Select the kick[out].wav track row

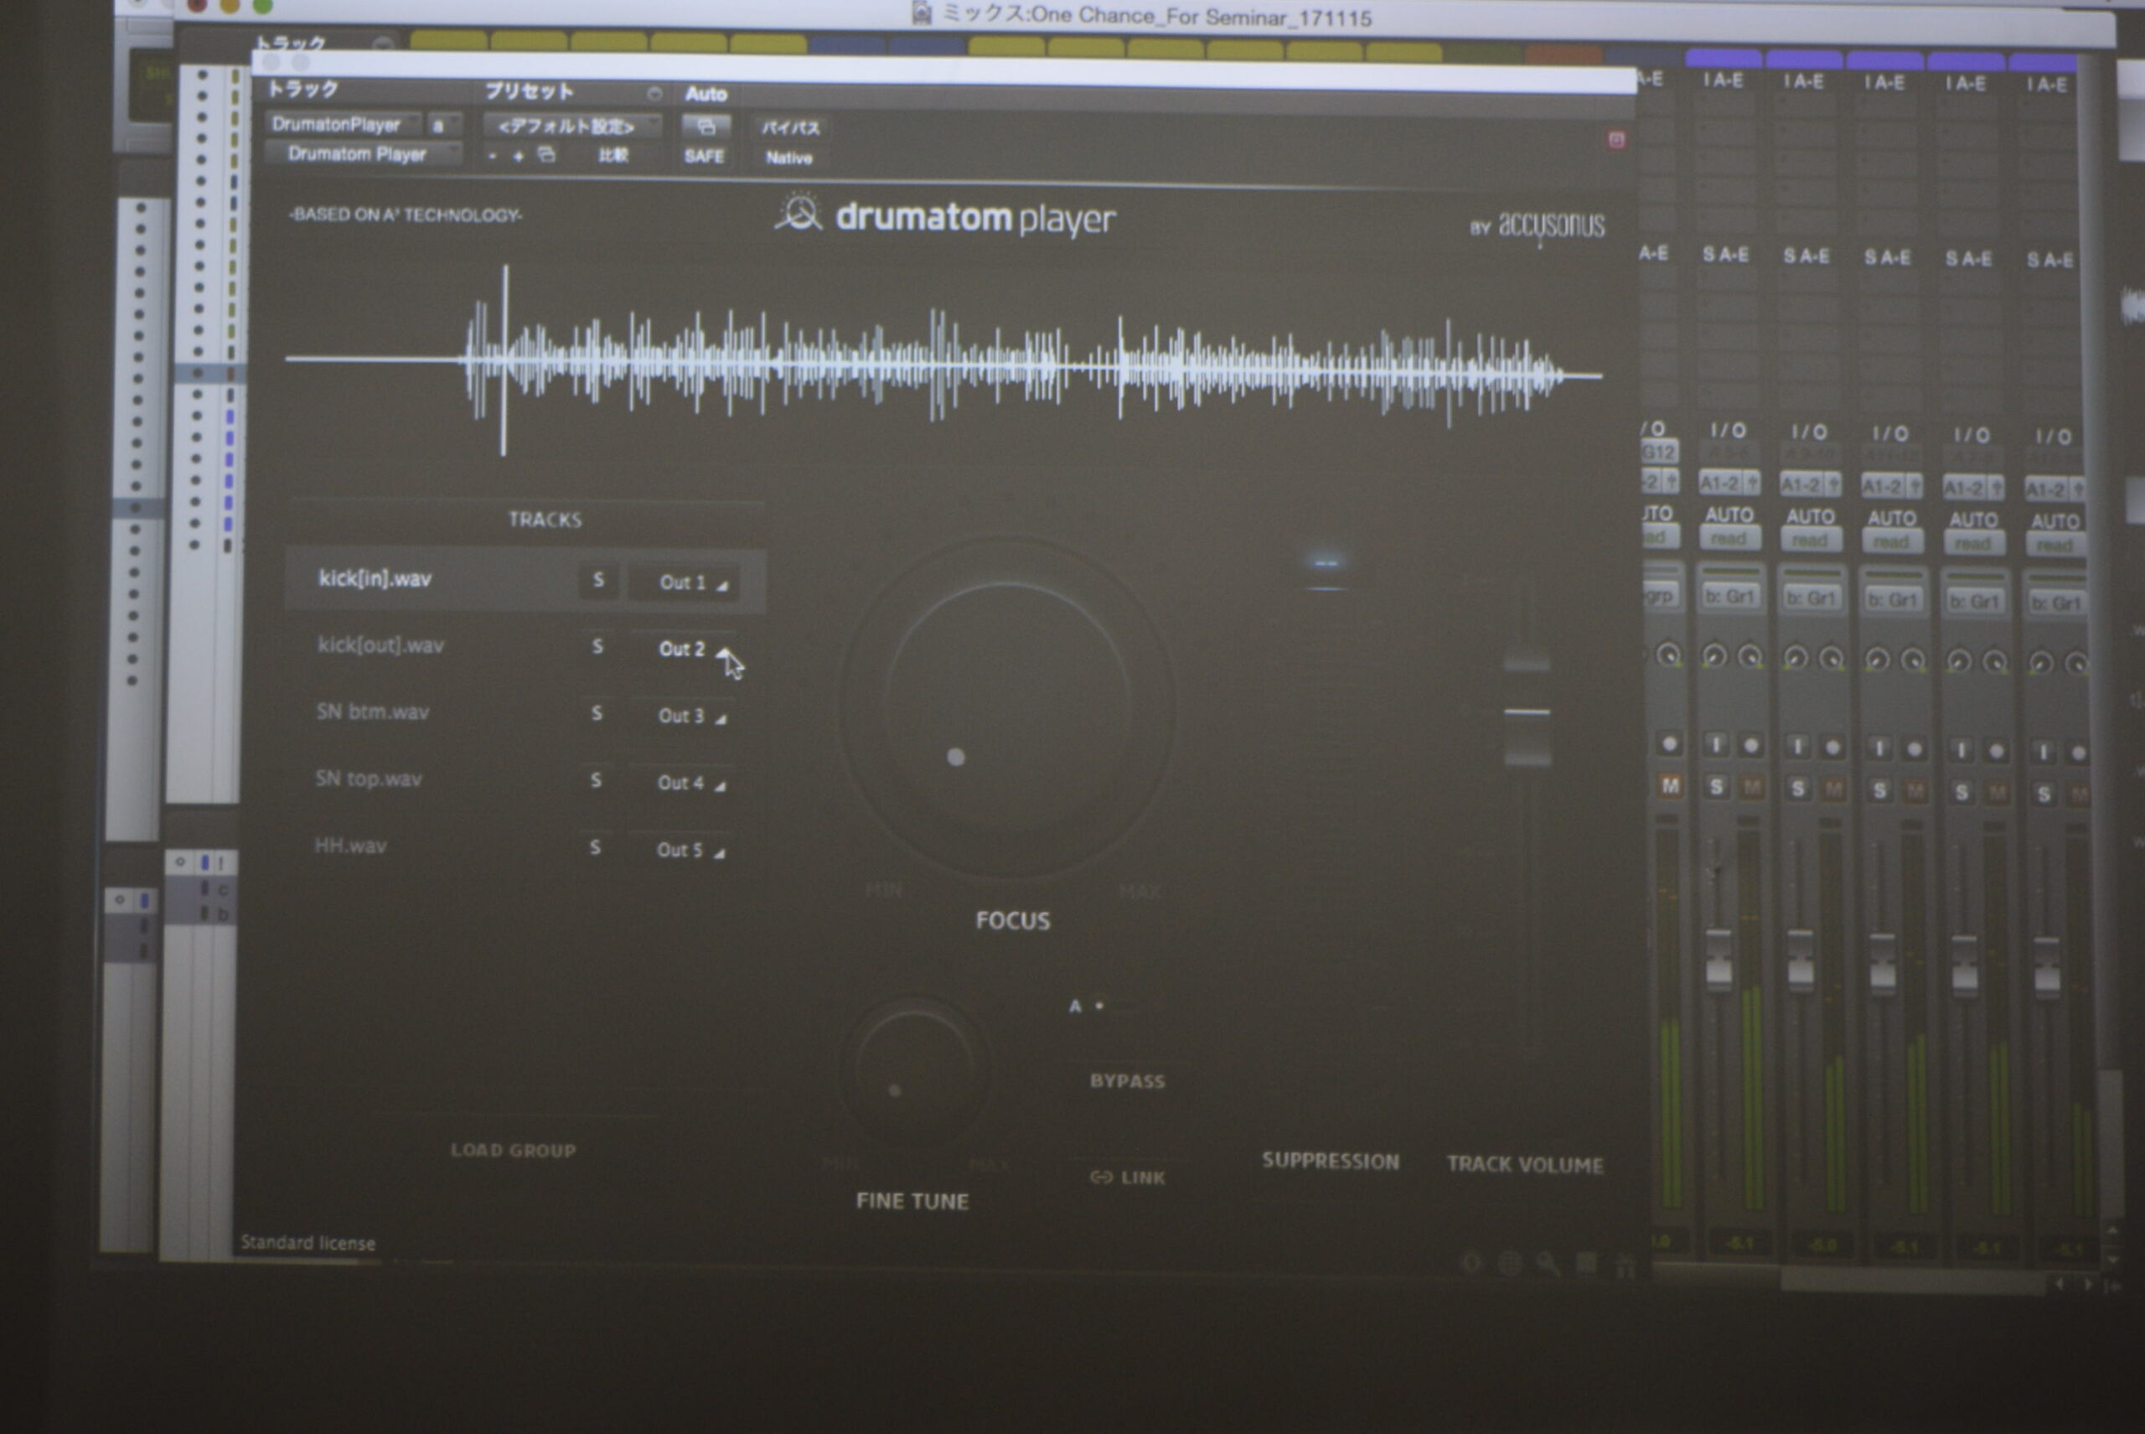525,646
